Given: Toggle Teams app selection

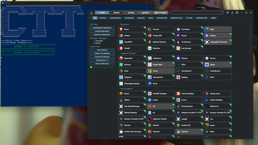Looking at the screenshot, I should click(x=160, y=71).
